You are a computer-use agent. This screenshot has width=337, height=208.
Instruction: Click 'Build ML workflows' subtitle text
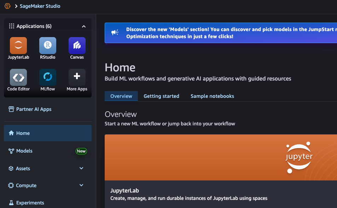[x=198, y=78]
